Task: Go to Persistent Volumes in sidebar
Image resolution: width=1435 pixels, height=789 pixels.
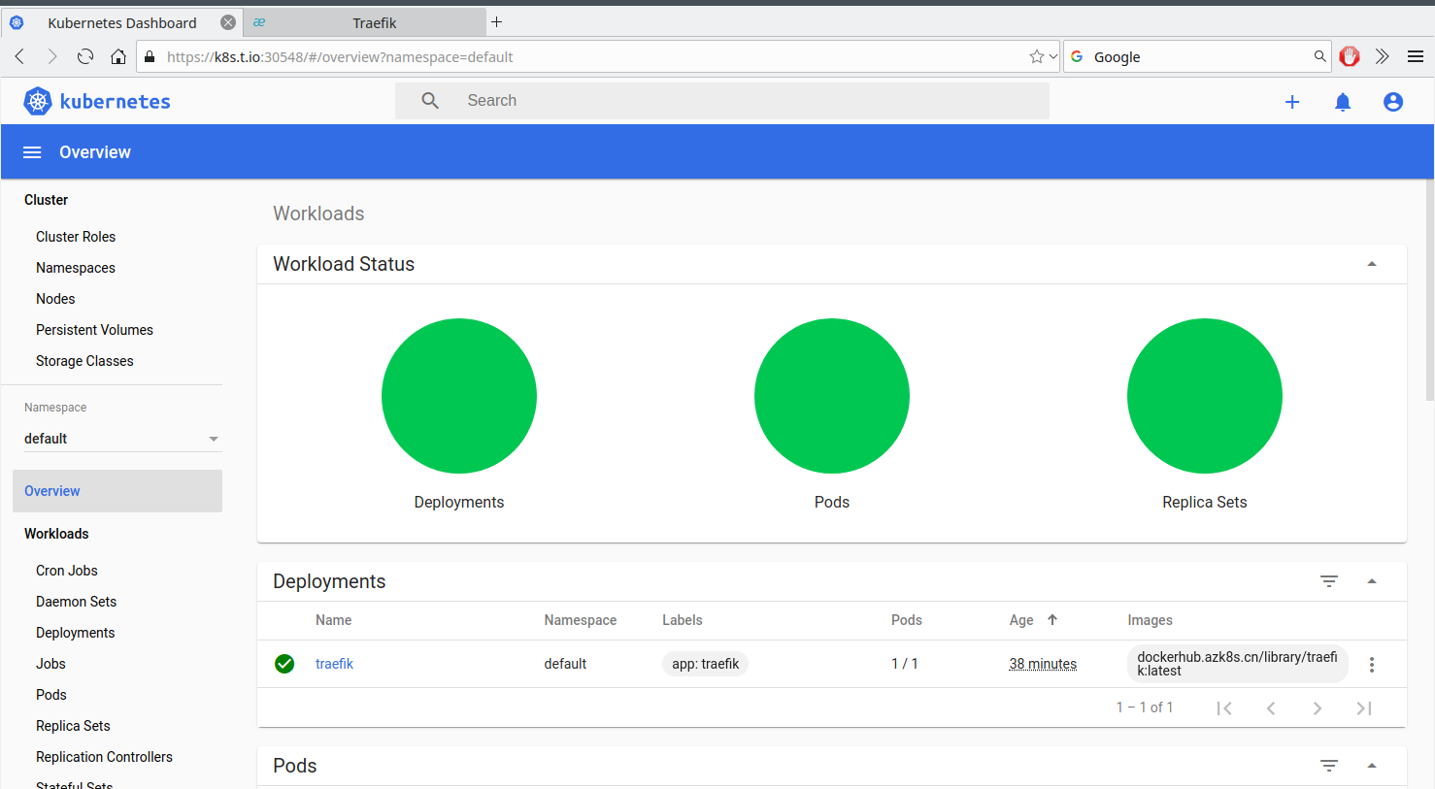Action: click(x=94, y=330)
